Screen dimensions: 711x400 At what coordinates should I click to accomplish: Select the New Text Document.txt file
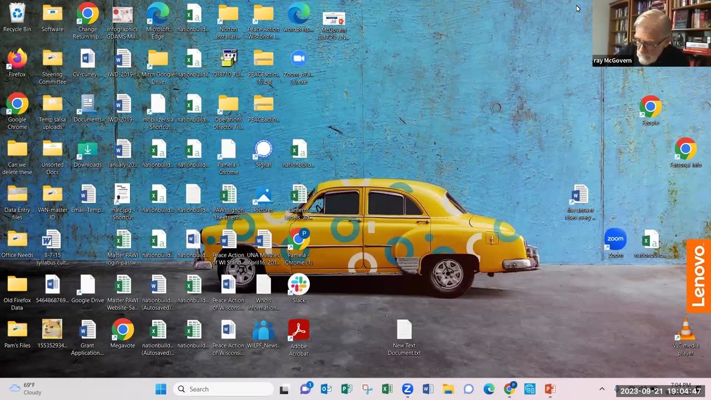point(404,338)
